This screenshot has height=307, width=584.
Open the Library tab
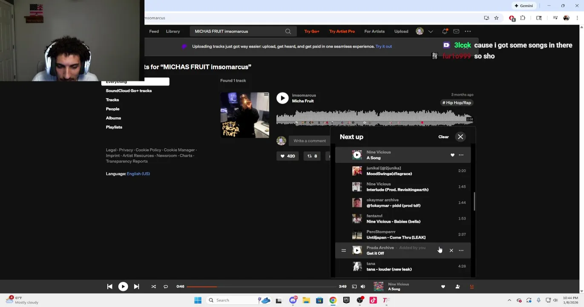click(173, 31)
